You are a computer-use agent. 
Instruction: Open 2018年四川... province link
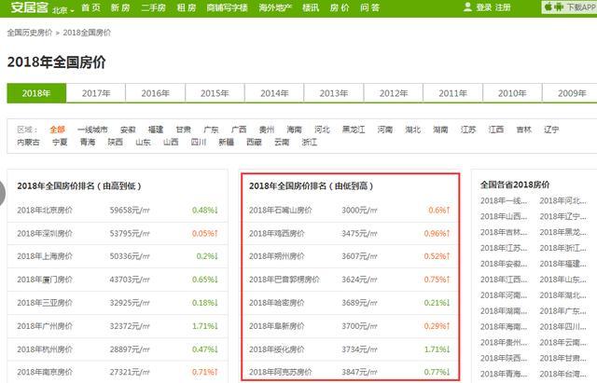[562, 327]
